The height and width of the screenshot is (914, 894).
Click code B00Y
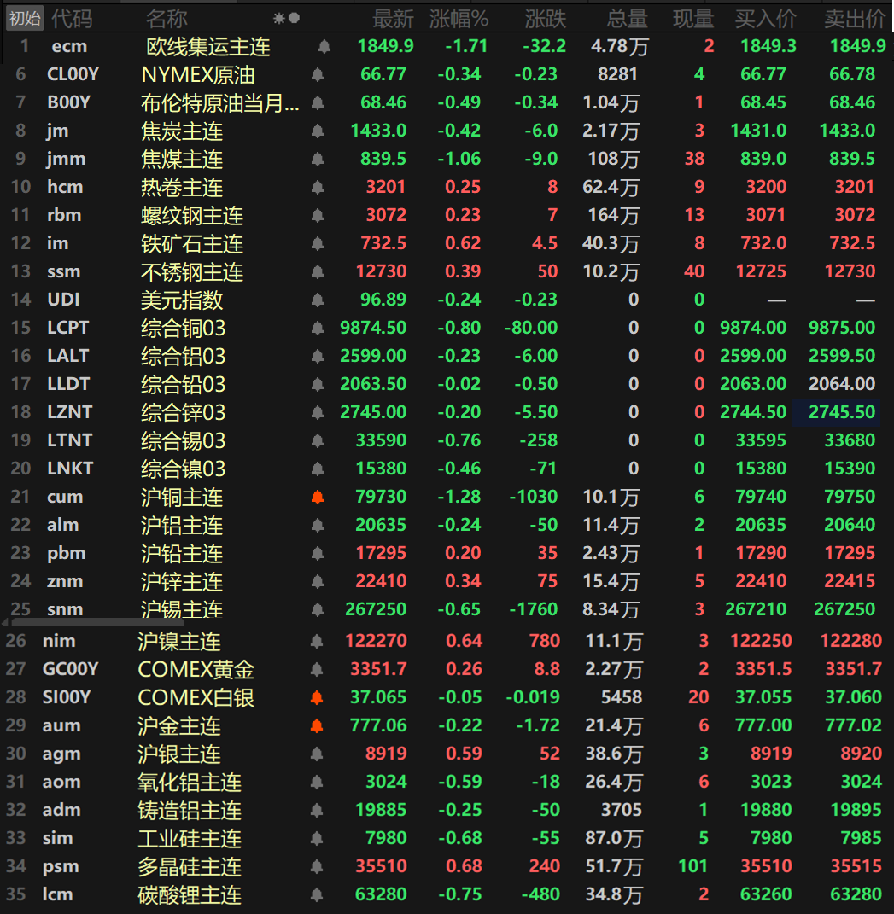click(x=68, y=102)
